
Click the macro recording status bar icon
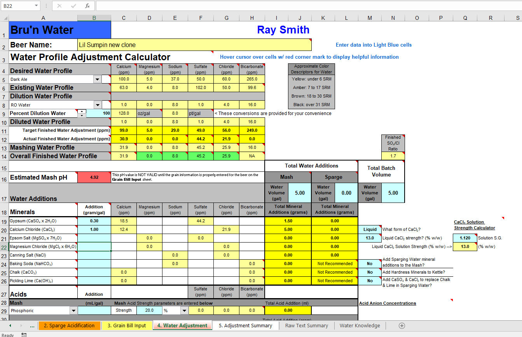[x=24, y=335]
